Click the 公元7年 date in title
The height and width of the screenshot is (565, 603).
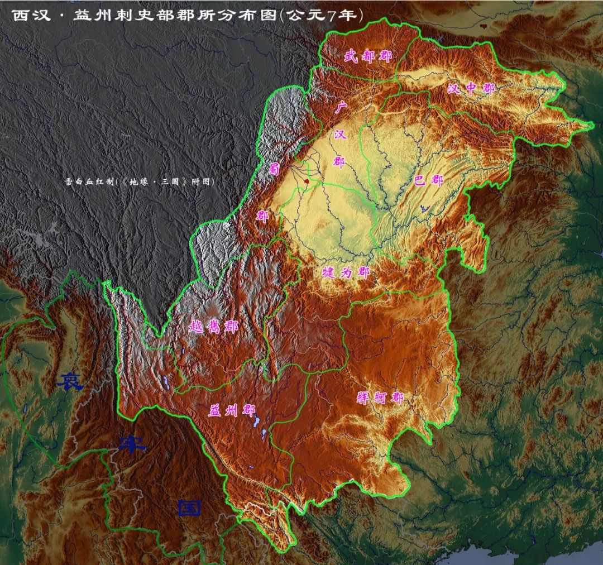click(x=322, y=15)
